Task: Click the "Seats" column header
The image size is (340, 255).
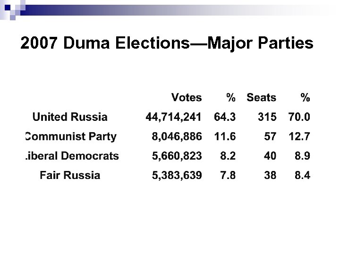Action: [x=261, y=98]
